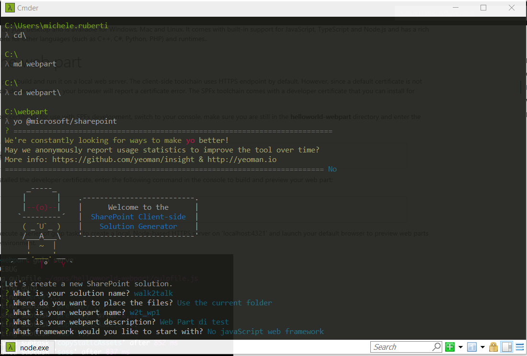Select the node.exe console tab
This screenshot has height=356, width=527.
28,347
